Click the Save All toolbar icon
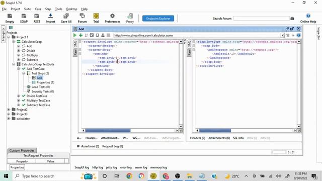 (66, 18)
